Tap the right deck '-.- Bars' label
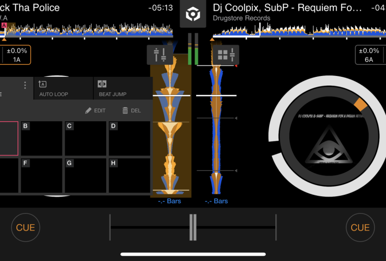 click(216, 201)
